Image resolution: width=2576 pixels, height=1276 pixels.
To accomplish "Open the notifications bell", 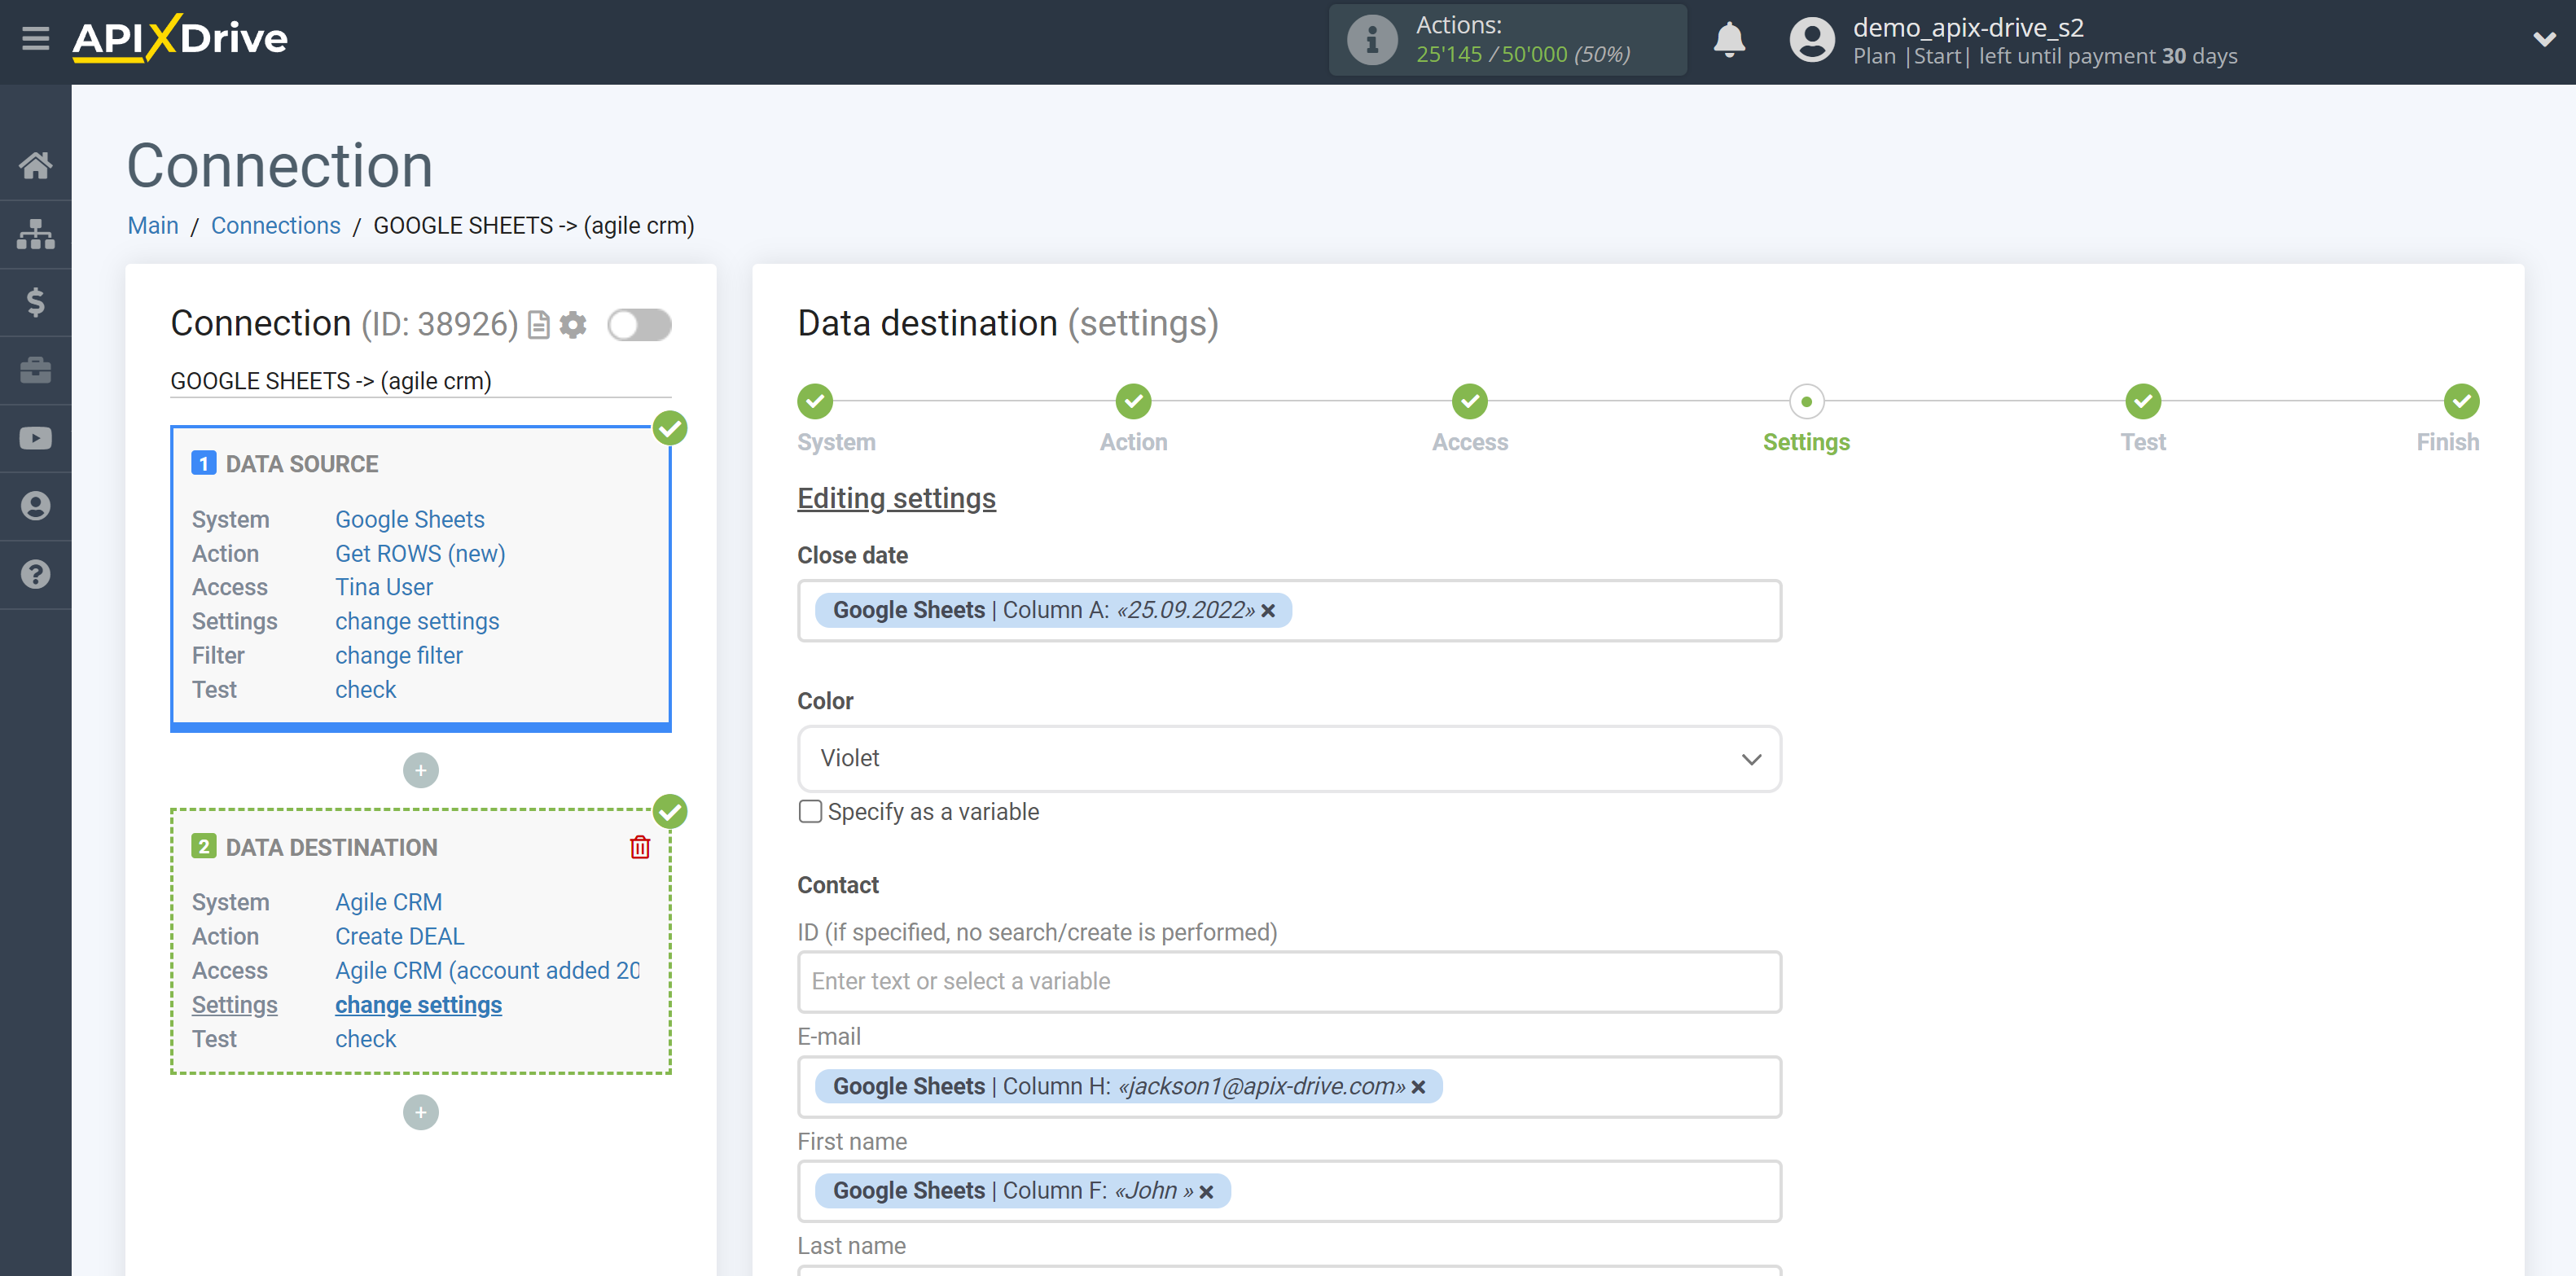I will tap(1729, 40).
